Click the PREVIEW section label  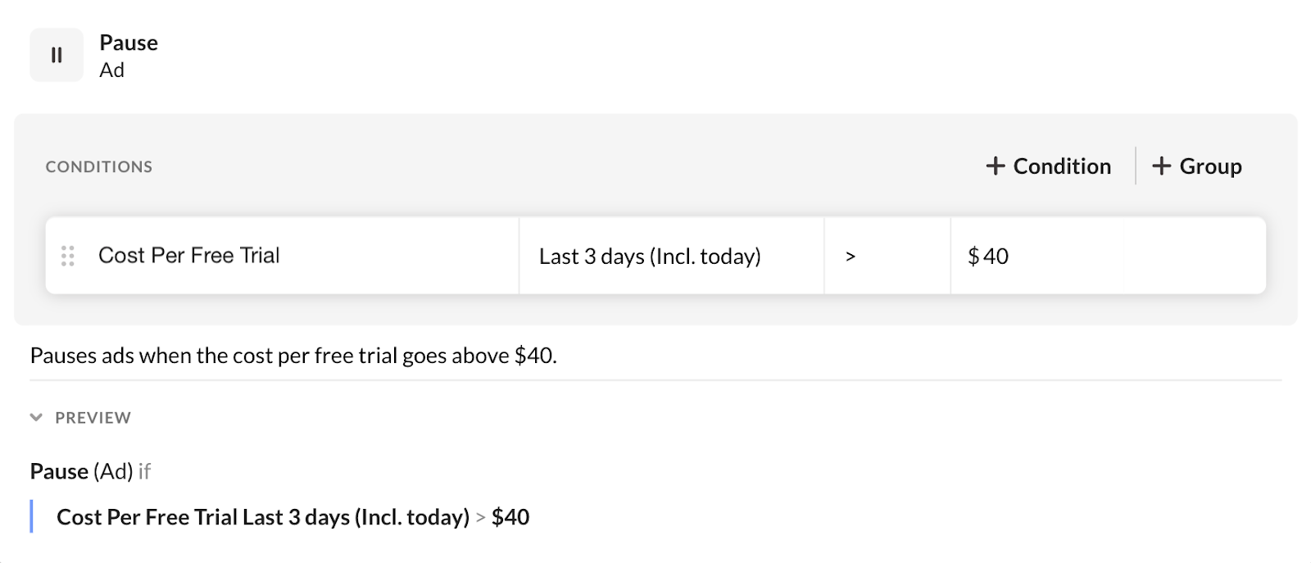(93, 418)
